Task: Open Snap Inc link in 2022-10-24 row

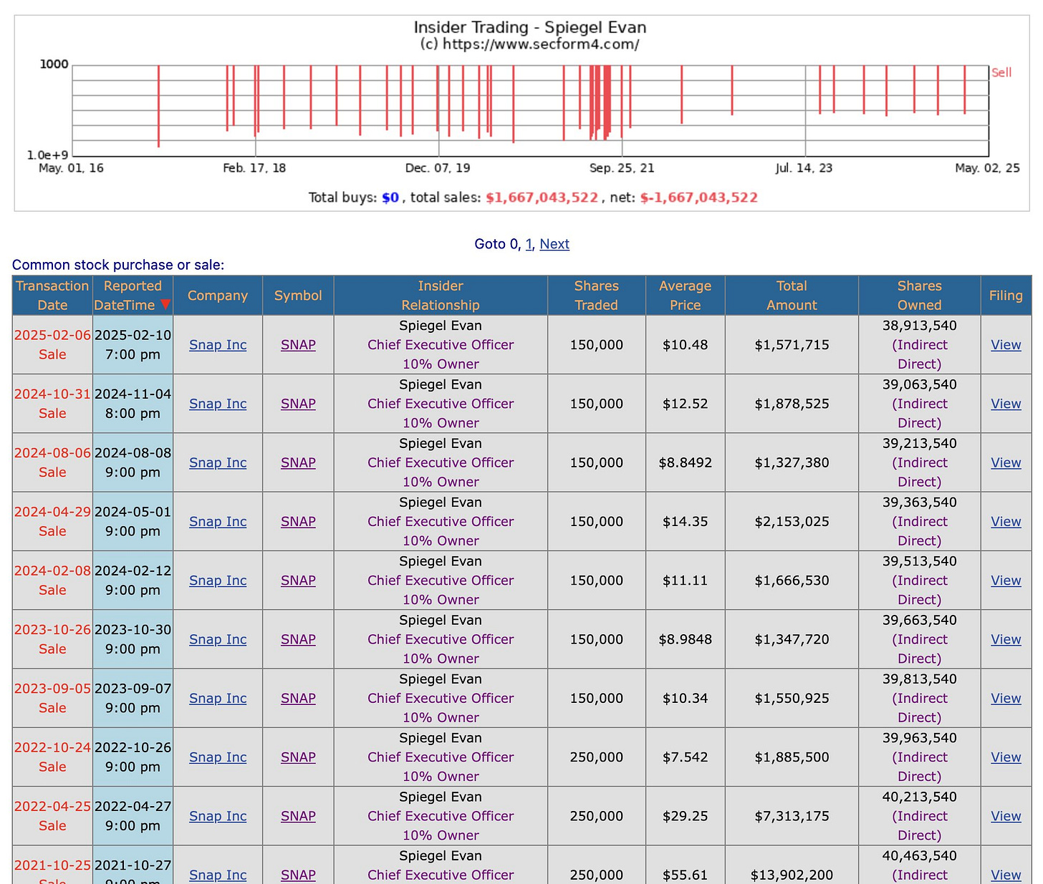Action: pyautogui.click(x=218, y=757)
